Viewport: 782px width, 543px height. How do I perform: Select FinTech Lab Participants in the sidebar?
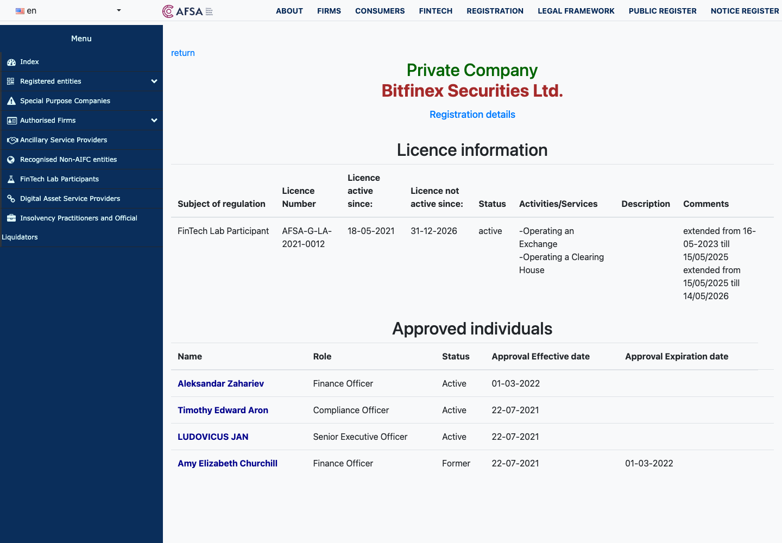pyautogui.click(x=81, y=179)
